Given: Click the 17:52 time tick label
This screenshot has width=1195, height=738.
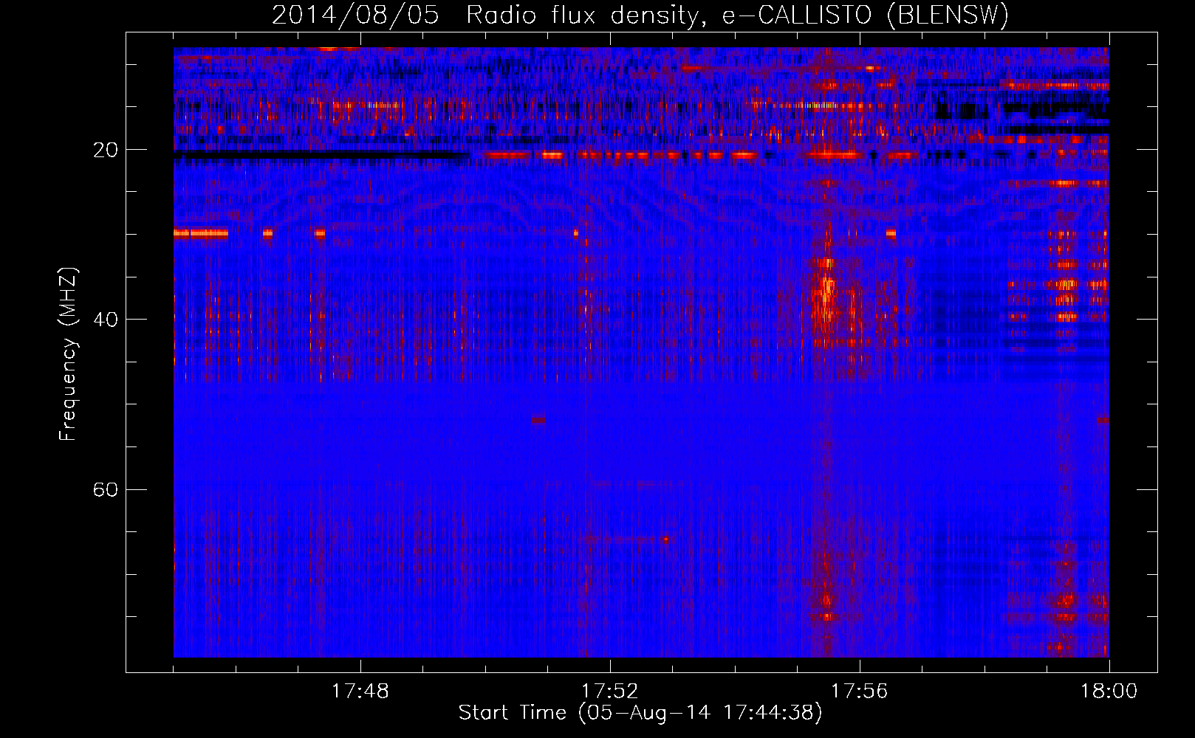Looking at the screenshot, I should [609, 692].
